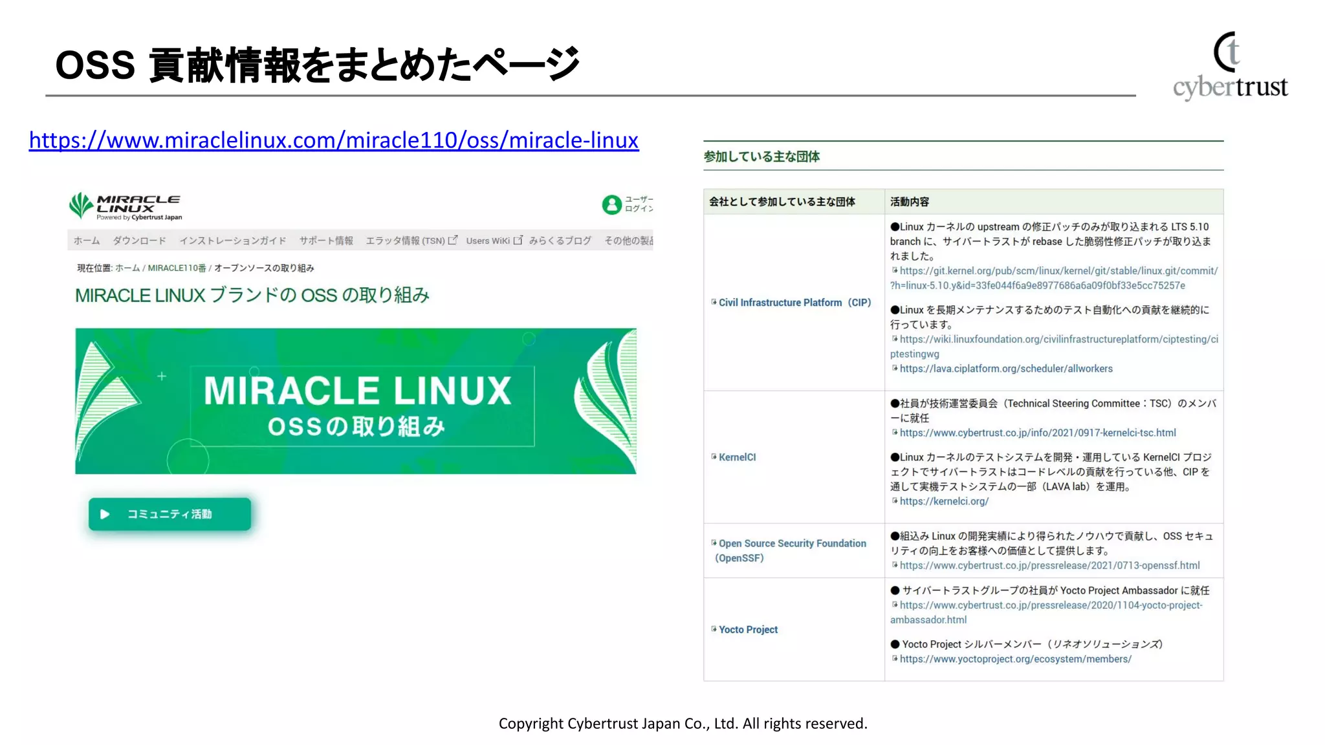The width and height of the screenshot is (1325, 745).
Task: Click the page title MIRACLE LINUX ブランドの OSS の取り組み
Action: (x=252, y=296)
